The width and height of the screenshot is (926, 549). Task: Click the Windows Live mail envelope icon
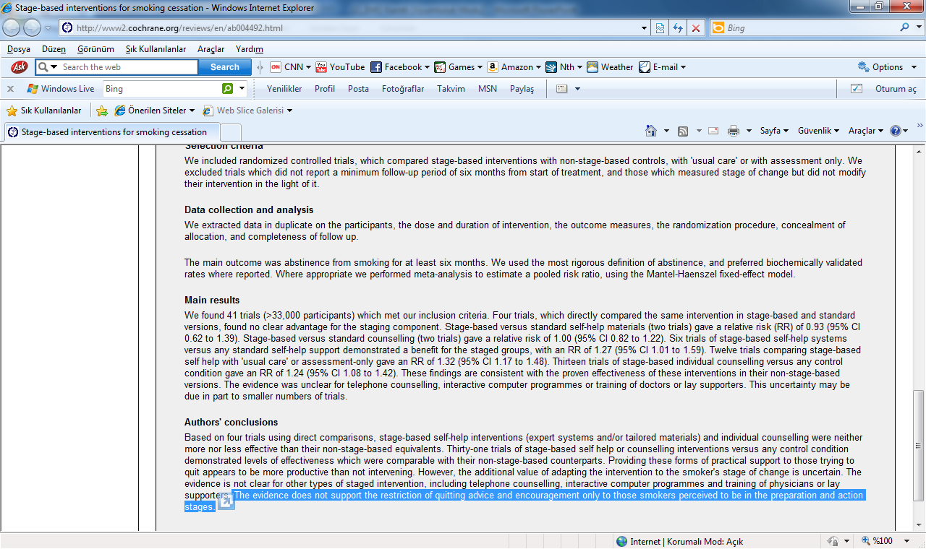click(x=561, y=89)
